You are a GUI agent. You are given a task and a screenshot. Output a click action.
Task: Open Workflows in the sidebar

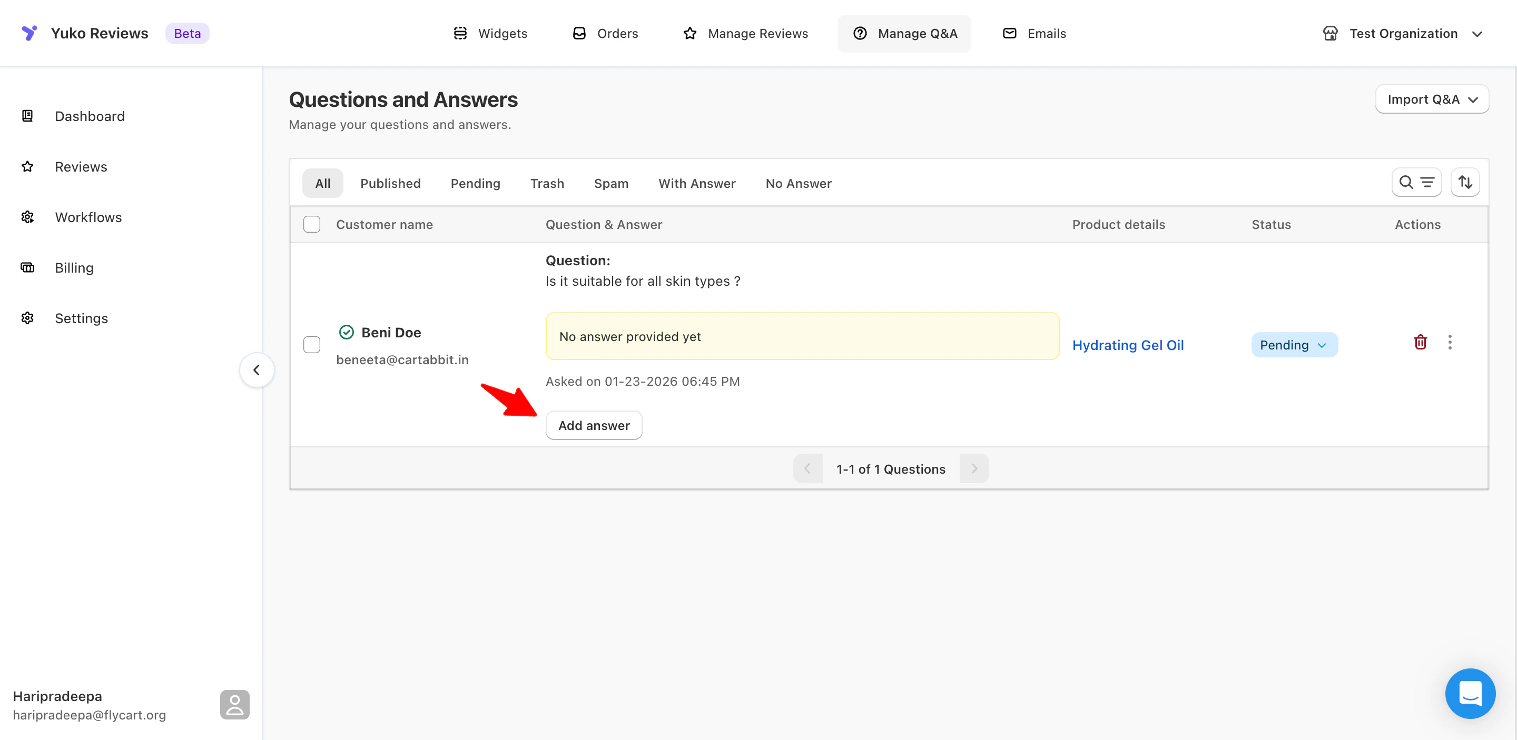[88, 217]
